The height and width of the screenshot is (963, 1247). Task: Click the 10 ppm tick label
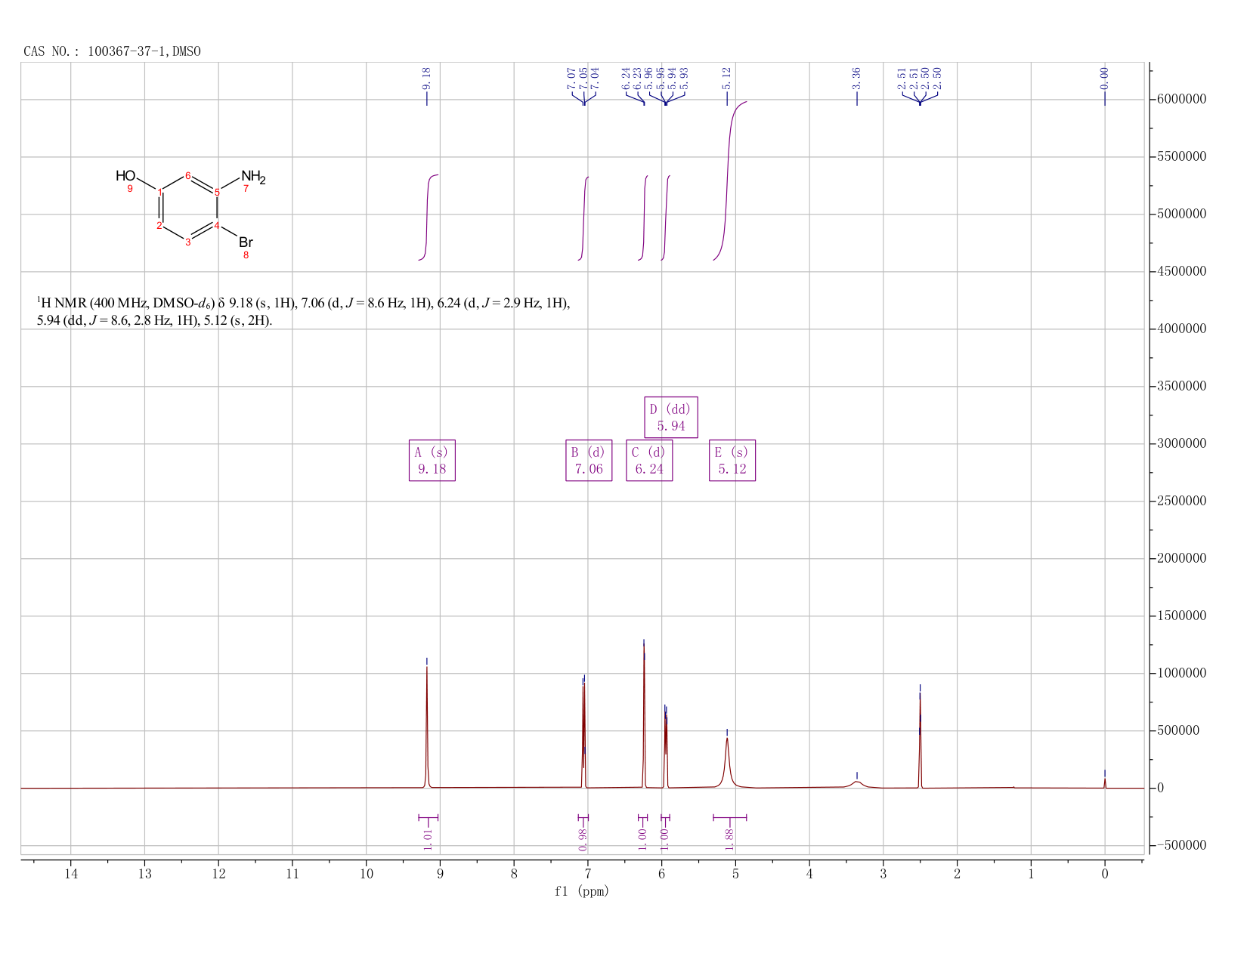click(x=367, y=873)
